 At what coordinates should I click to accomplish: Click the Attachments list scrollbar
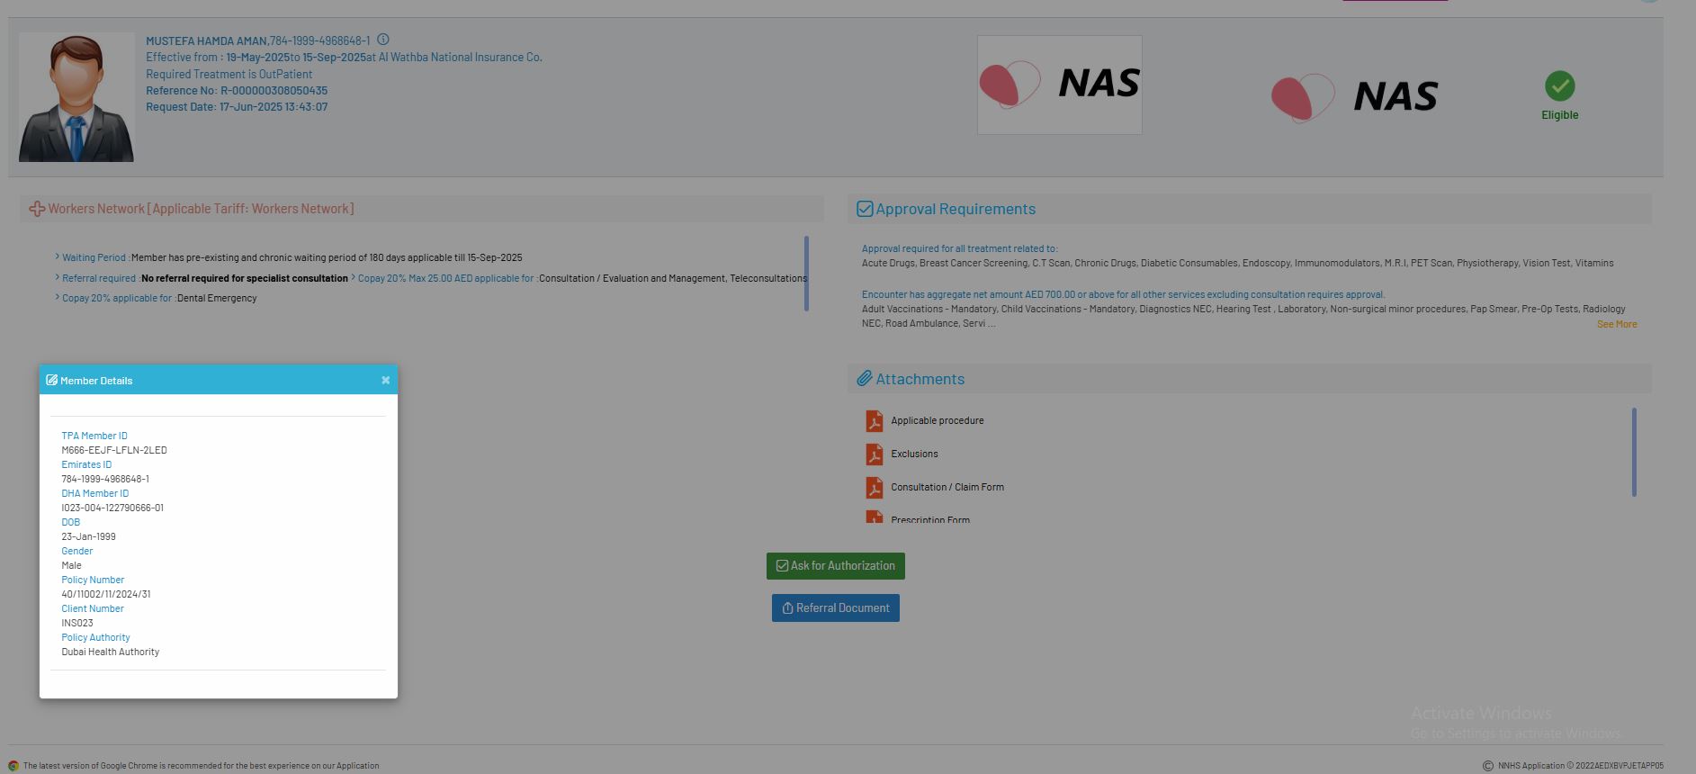[x=1633, y=452]
